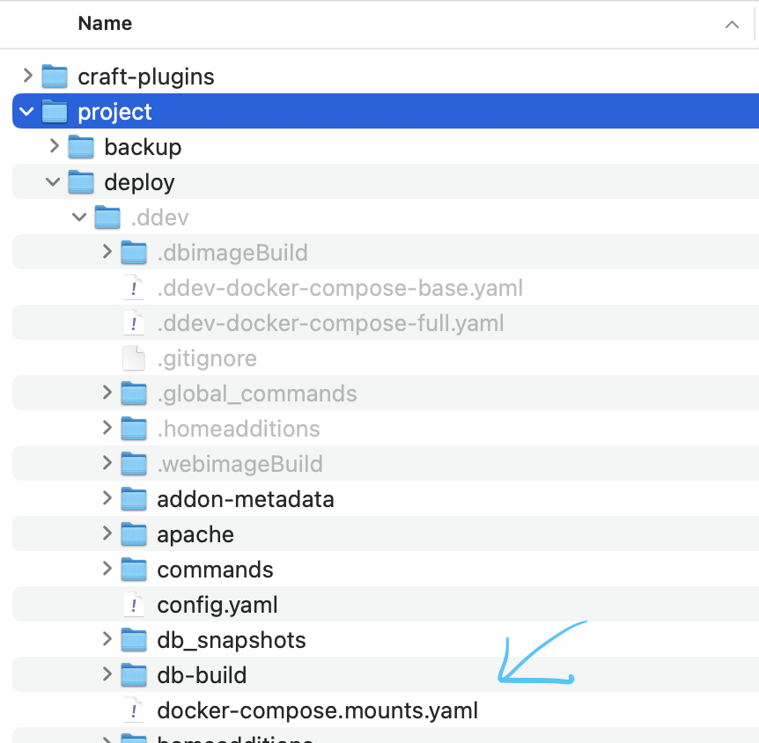The image size is (759, 743).
Task: Click the apache folder icon
Action: (x=134, y=534)
